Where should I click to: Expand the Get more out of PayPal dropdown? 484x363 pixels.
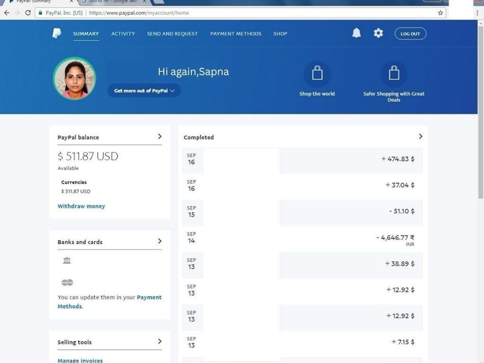point(144,90)
